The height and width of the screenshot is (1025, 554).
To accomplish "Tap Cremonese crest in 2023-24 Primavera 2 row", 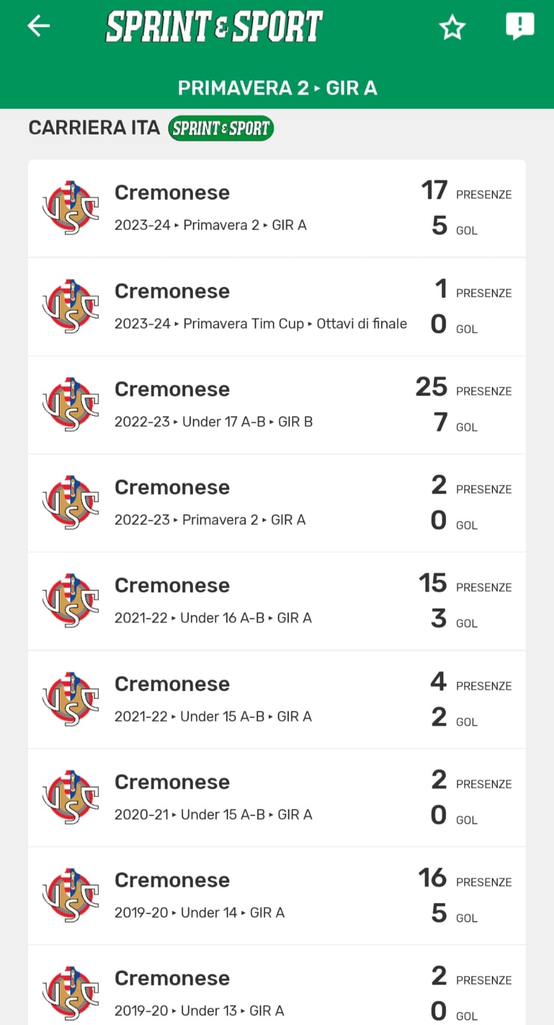I will point(70,208).
